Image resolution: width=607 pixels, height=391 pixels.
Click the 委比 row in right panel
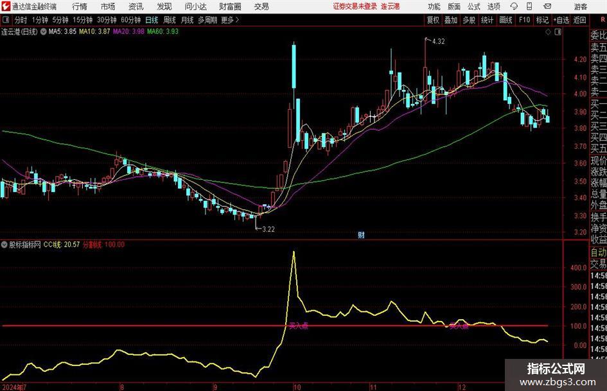(599, 35)
